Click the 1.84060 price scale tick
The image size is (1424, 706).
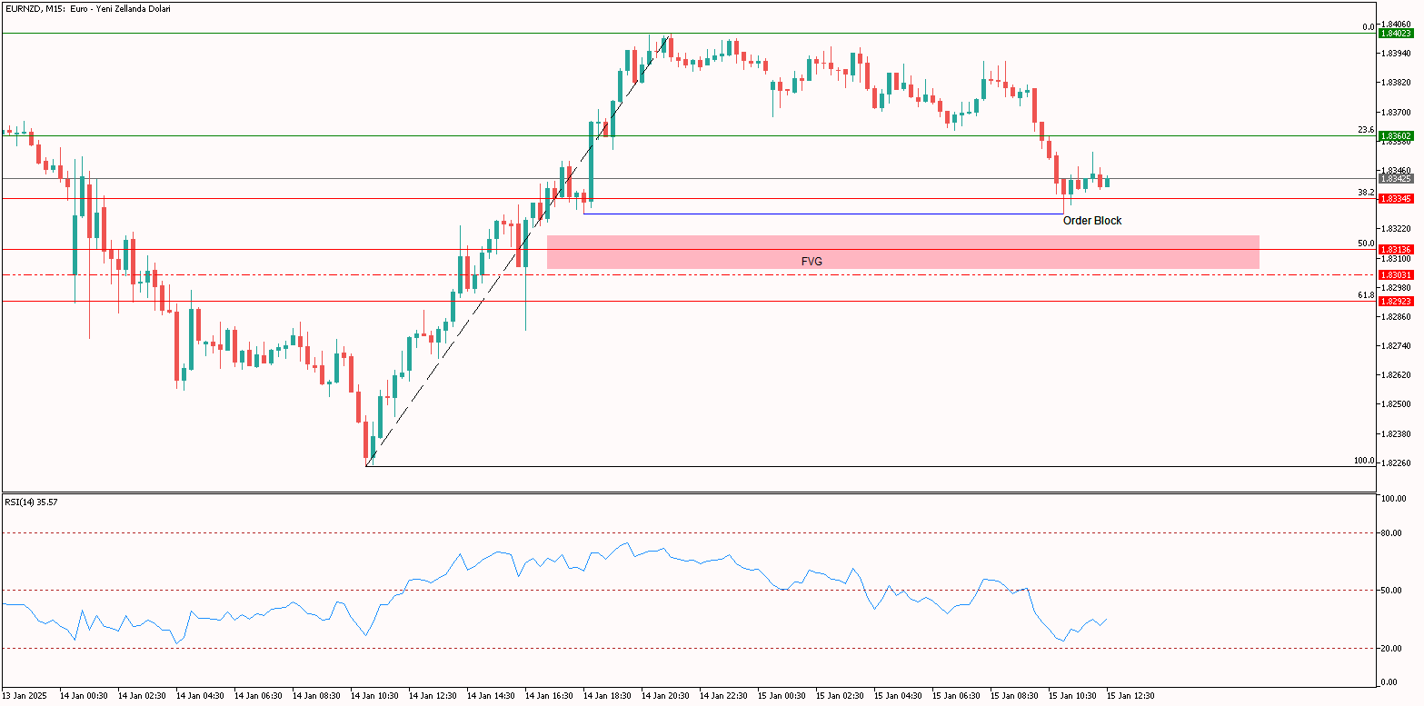[x=1396, y=24]
